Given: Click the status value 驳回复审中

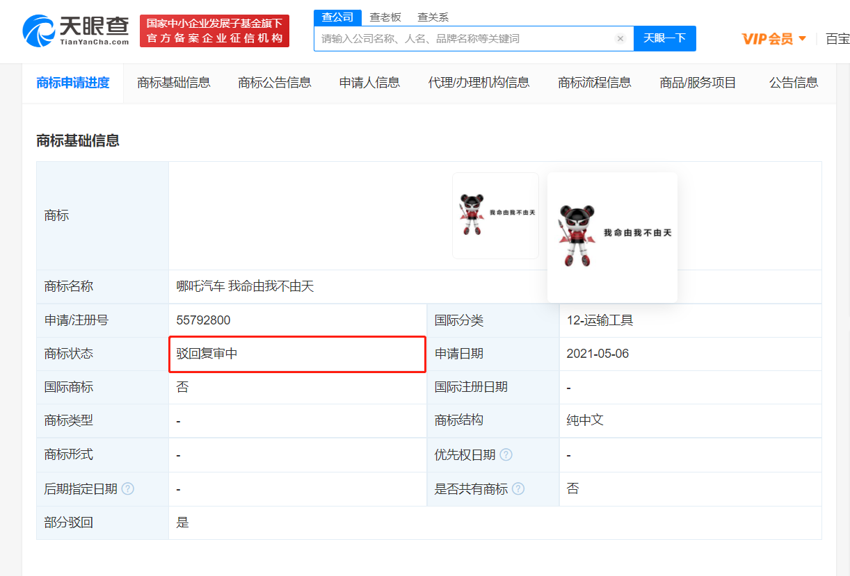Looking at the screenshot, I should coord(207,354).
